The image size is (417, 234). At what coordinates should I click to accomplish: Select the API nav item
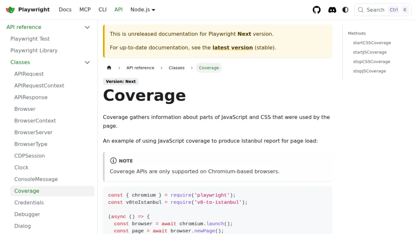pyautogui.click(x=118, y=10)
